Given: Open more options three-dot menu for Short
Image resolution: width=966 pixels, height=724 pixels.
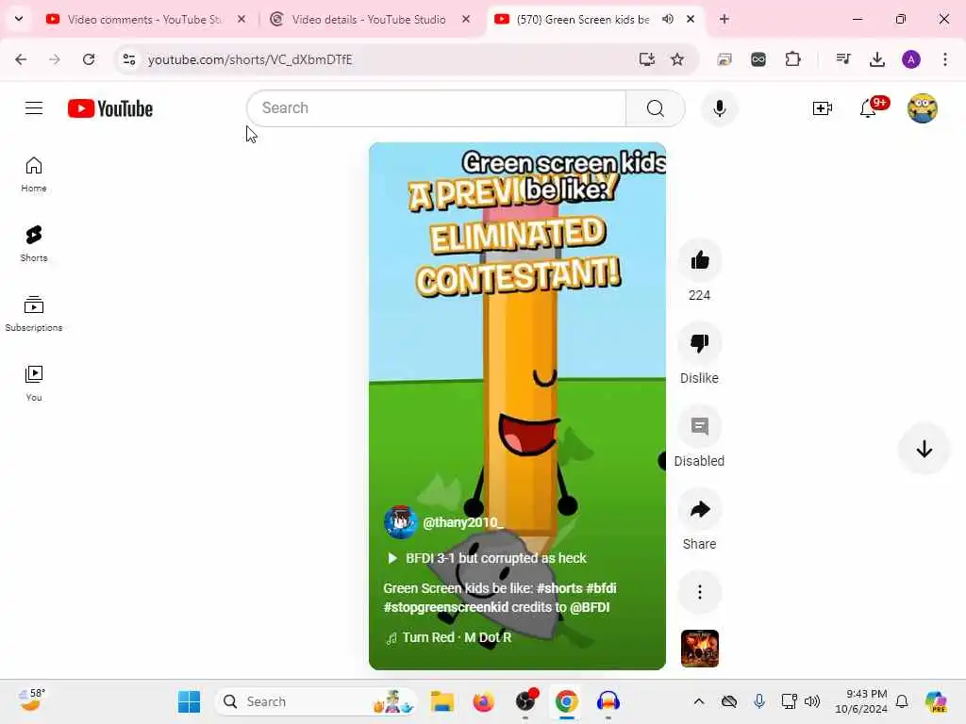Looking at the screenshot, I should 699,592.
